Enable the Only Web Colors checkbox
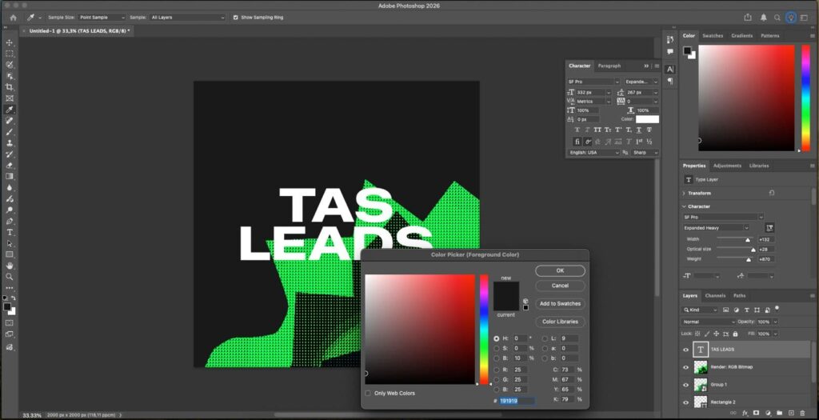Viewport: 819px width, 420px height. (368, 393)
